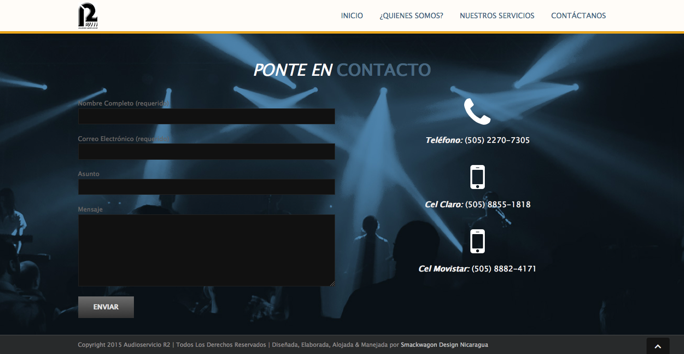Focus the Nombre Completo input field
Viewport: 684px width, 354px height.
click(206, 116)
